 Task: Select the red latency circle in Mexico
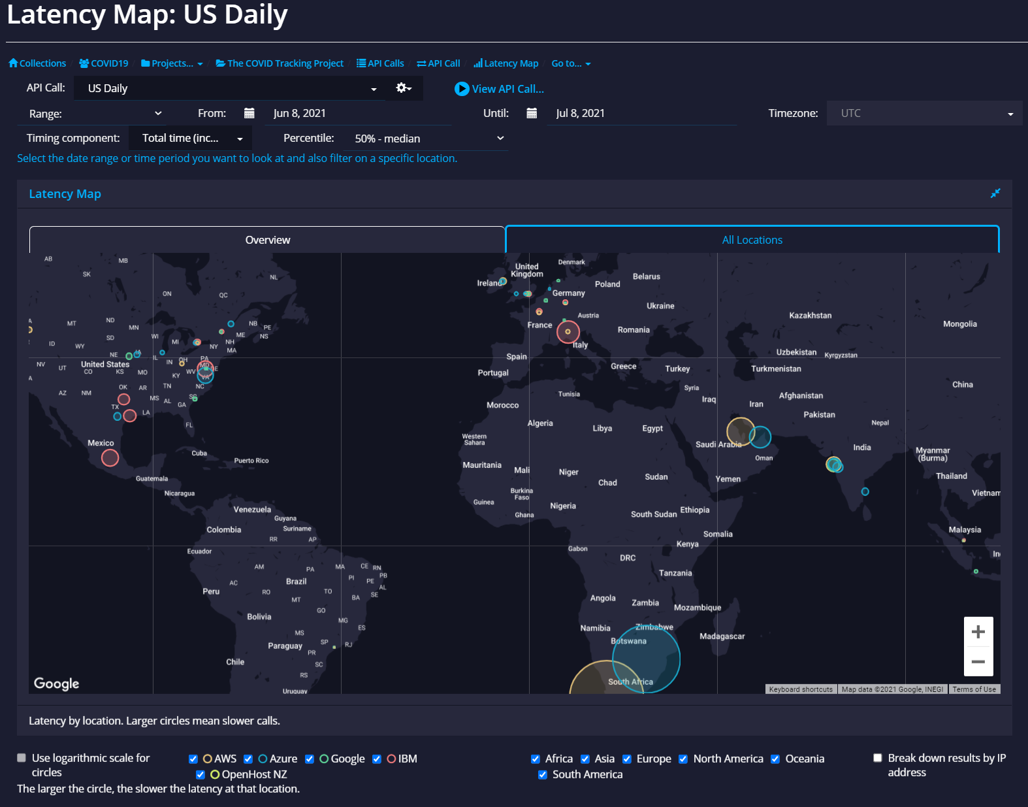coord(110,458)
